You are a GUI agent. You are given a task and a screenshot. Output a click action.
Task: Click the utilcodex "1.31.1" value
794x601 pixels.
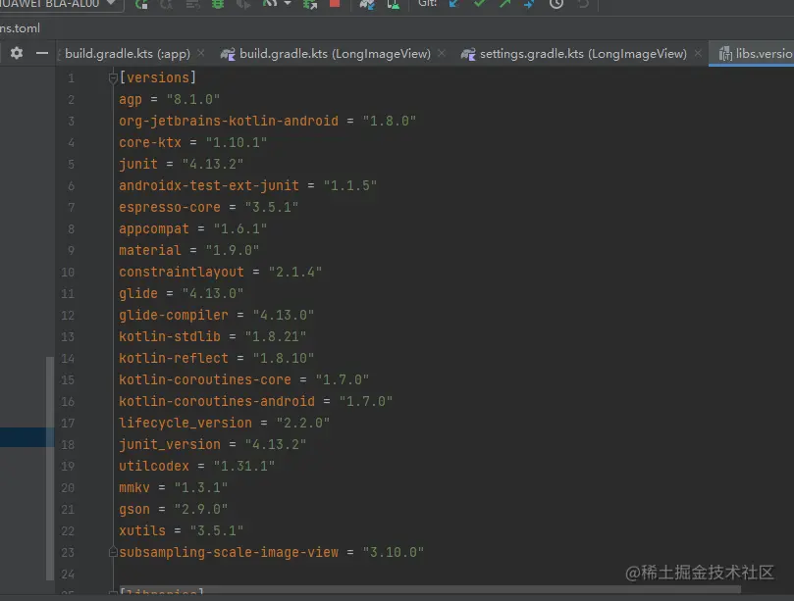pyautogui.click(x=244, y=467)
